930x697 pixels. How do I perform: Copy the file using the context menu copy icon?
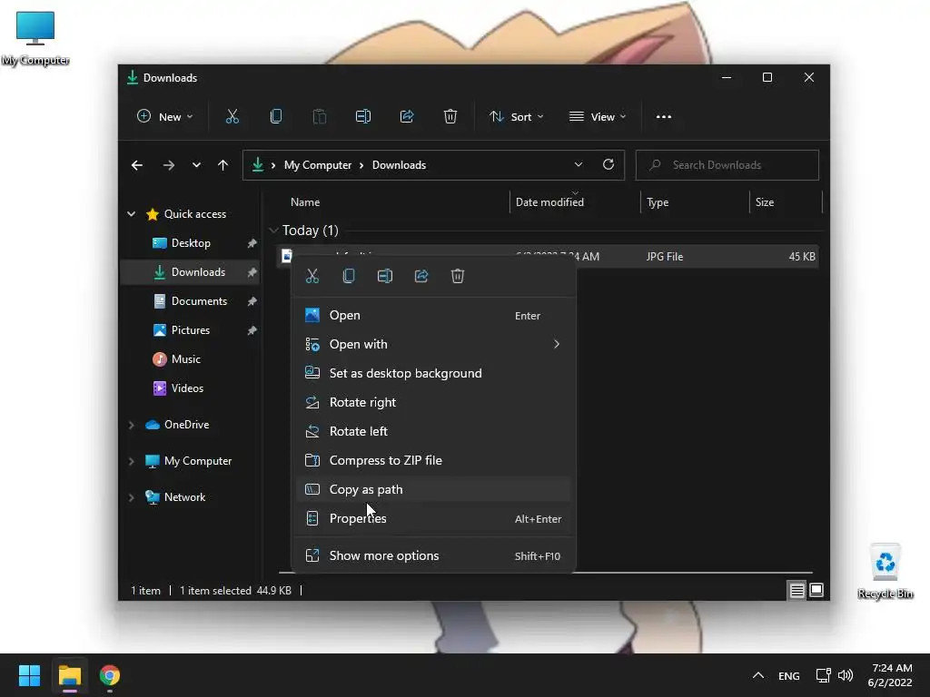pos(349,276)
